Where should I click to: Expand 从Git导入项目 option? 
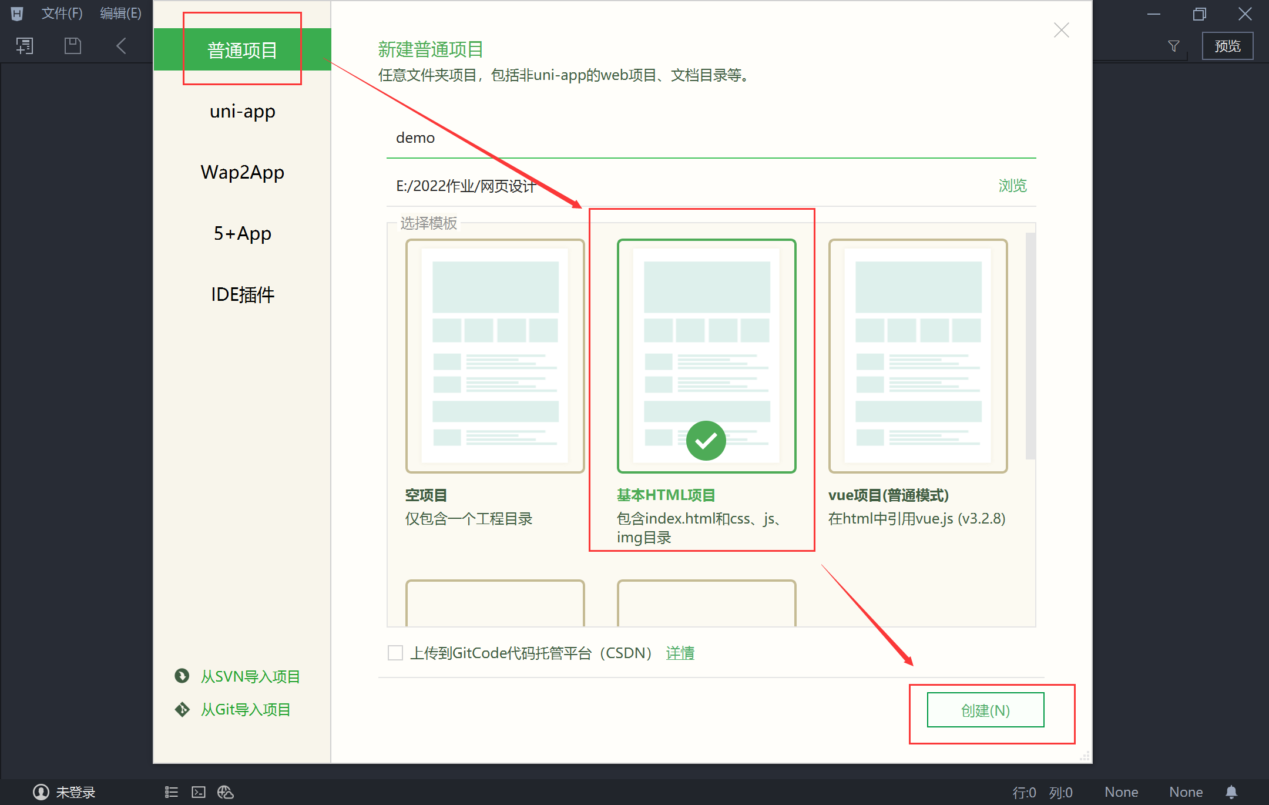click(x=247, y=709)
